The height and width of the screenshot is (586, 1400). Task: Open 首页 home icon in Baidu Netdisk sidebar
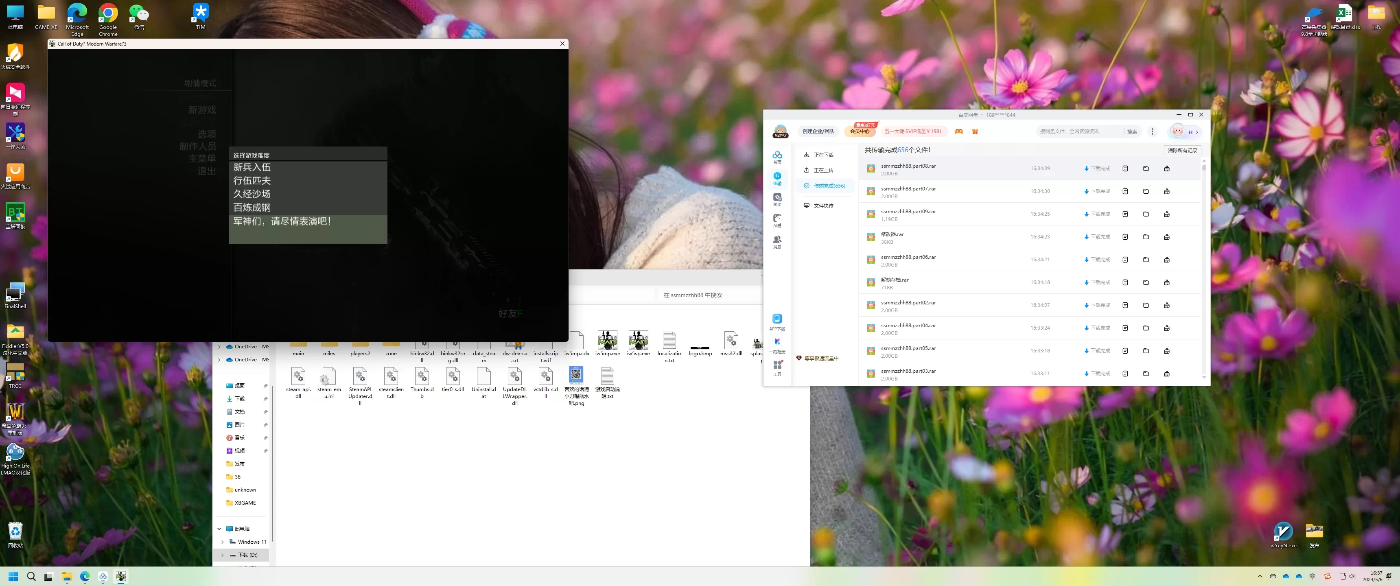(777, 157)
